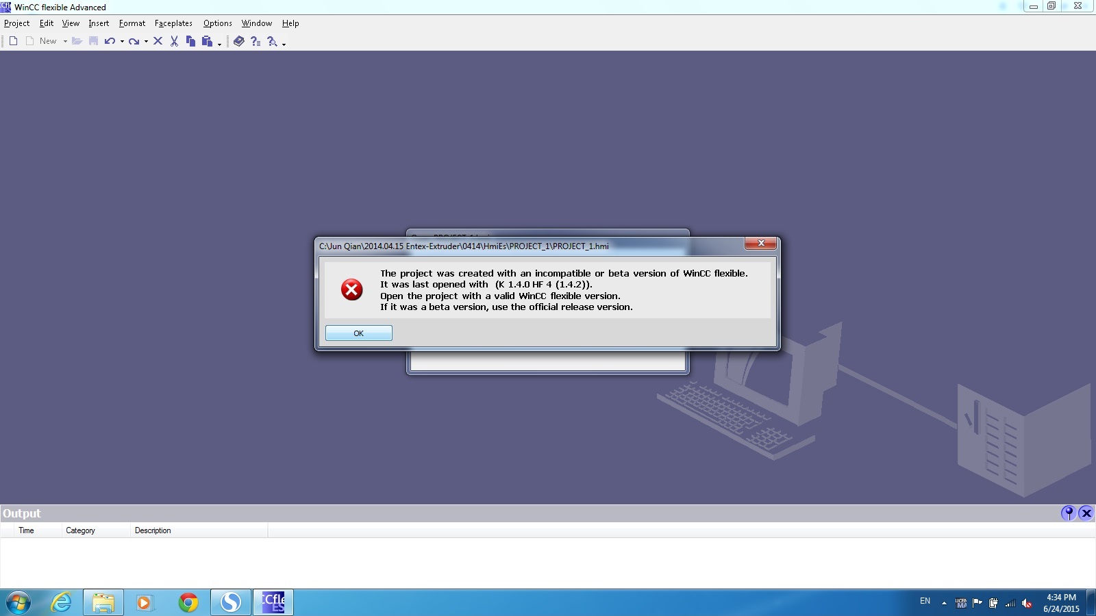1096x616 pixels.
Task: Open the Windows Start menu
Action: [x=18, y=602]
